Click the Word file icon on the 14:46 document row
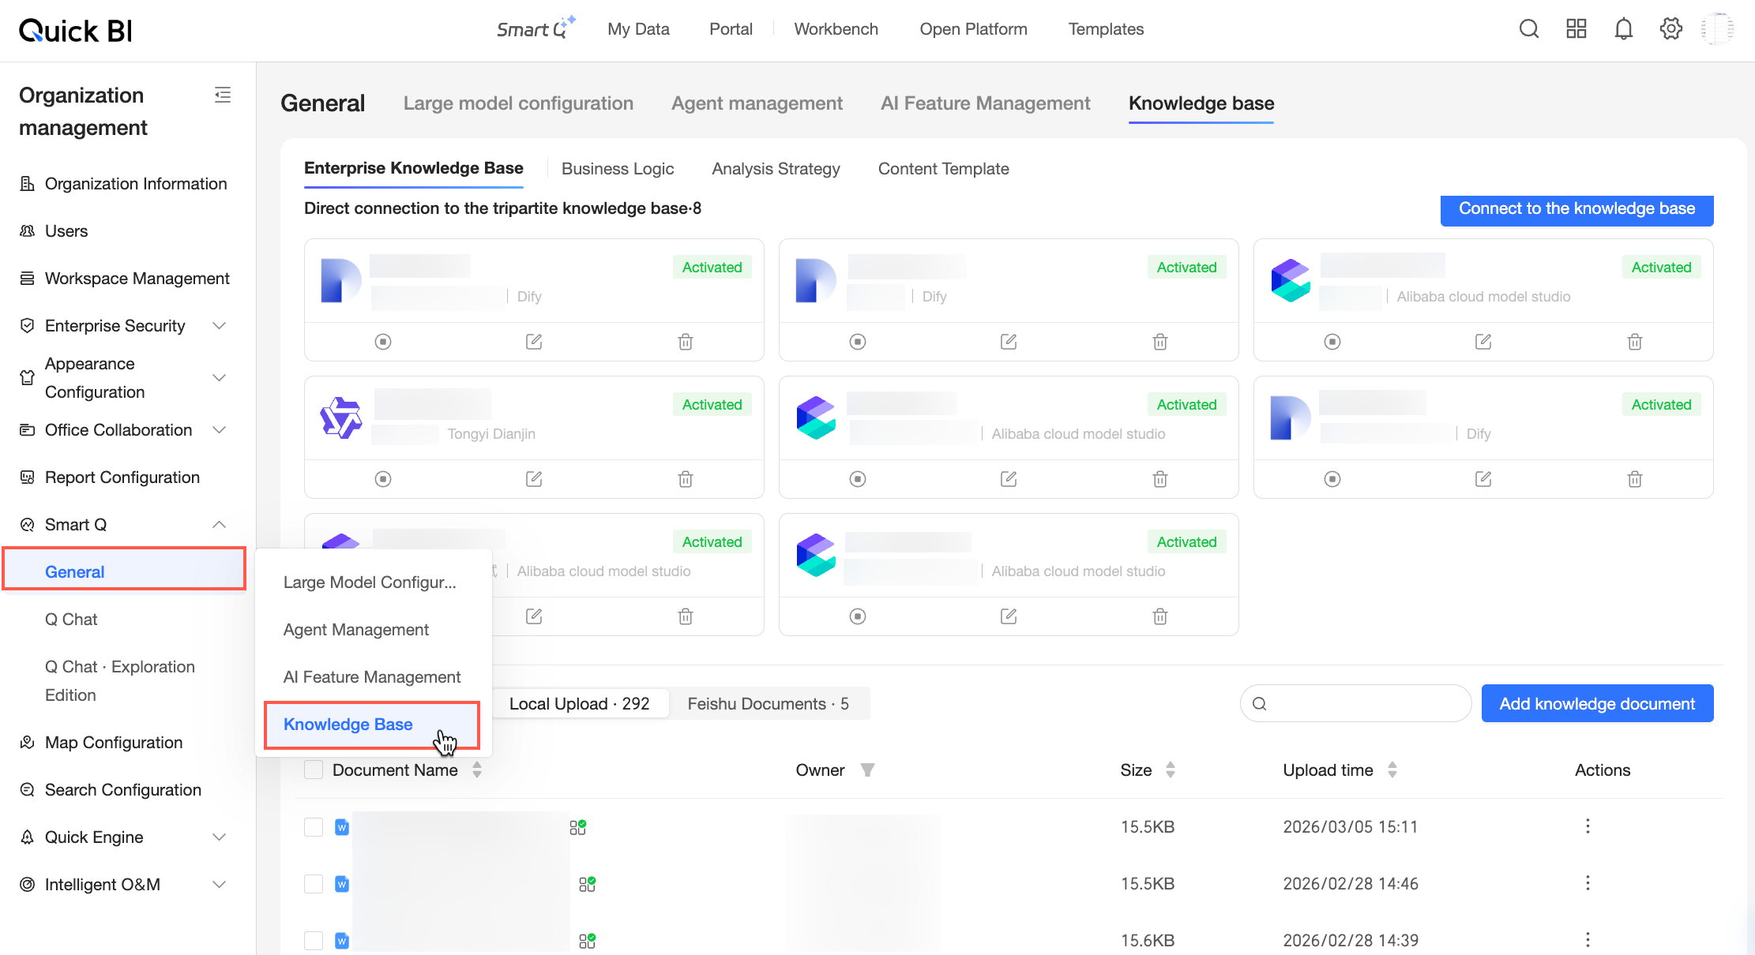This screenshot has width=1755, height=955. (342, 884)
